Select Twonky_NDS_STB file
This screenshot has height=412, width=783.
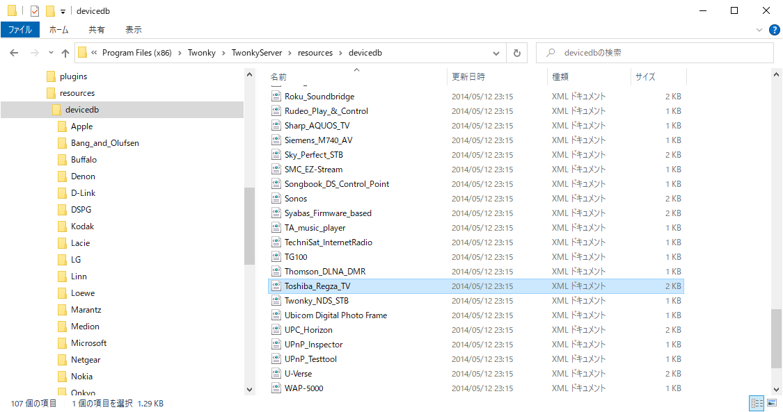click(x=317, y=300)
